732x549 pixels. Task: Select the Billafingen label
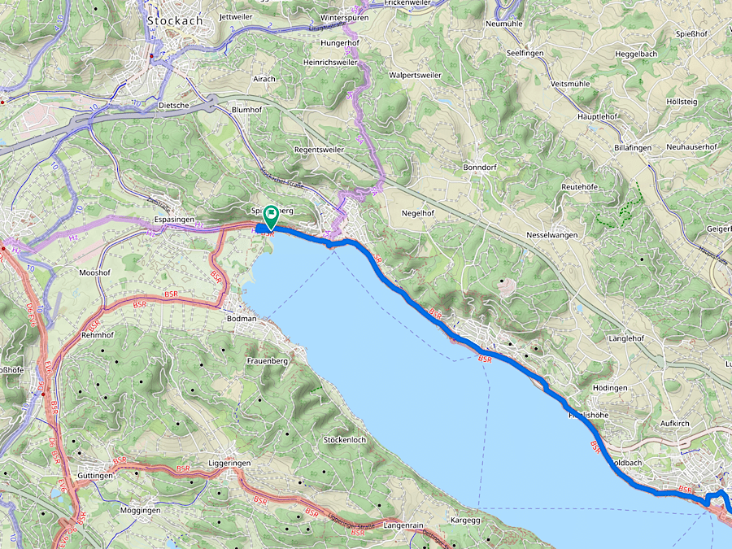633,147
